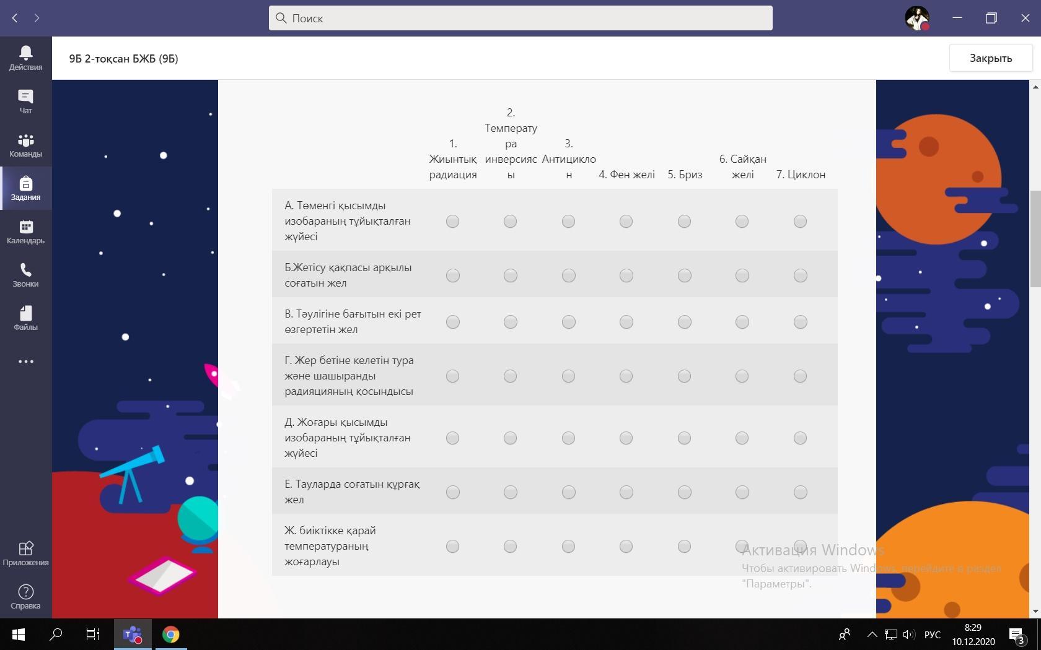Image resolution: width=1041 pixels, height=650 pixels.
Task: Open the Файлы files section
Action: pyautogui.click(x=25, y=318)
